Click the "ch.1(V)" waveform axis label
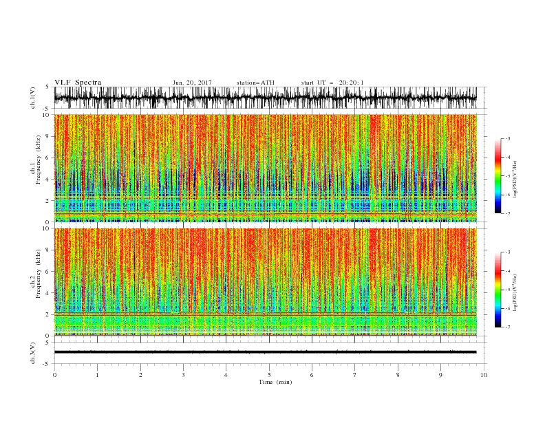 [x=33, y=98]
